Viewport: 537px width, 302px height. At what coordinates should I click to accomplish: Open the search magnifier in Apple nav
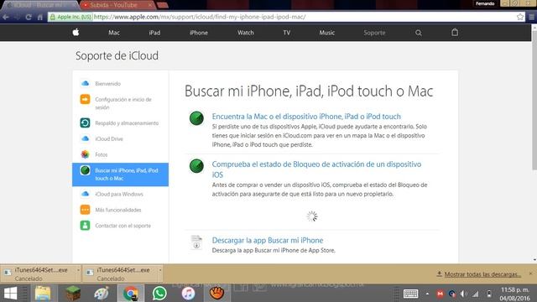click(x=418, y=33)
